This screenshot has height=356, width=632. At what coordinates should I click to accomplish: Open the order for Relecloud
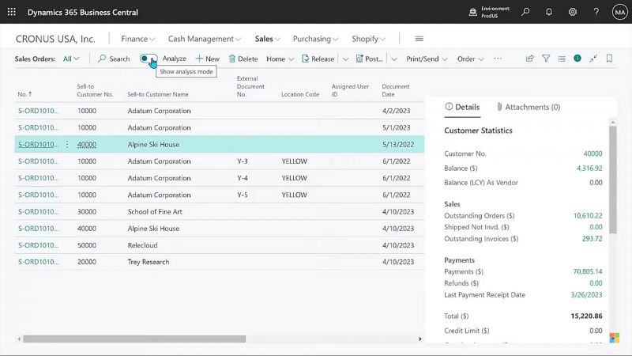pyautogui.click(x=38, y=245)
